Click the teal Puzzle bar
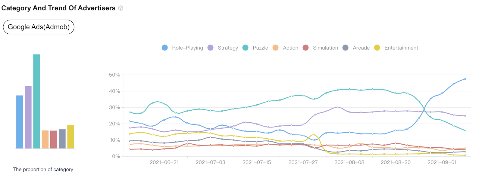The image size is (482, 175). point(36,101)
